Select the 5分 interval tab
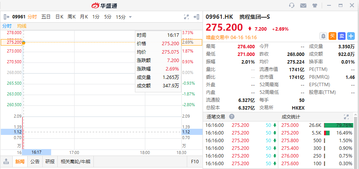Viewport: 359px width, 169px height. pyautogui.click(x=108, y=17)
